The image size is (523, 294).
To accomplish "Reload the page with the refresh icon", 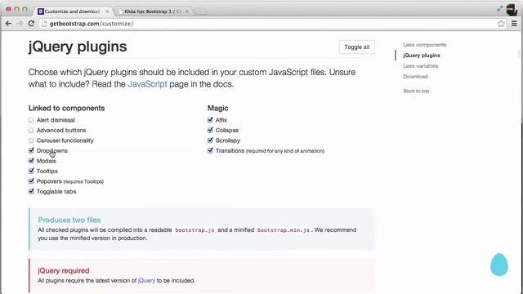I will (31, 24).
